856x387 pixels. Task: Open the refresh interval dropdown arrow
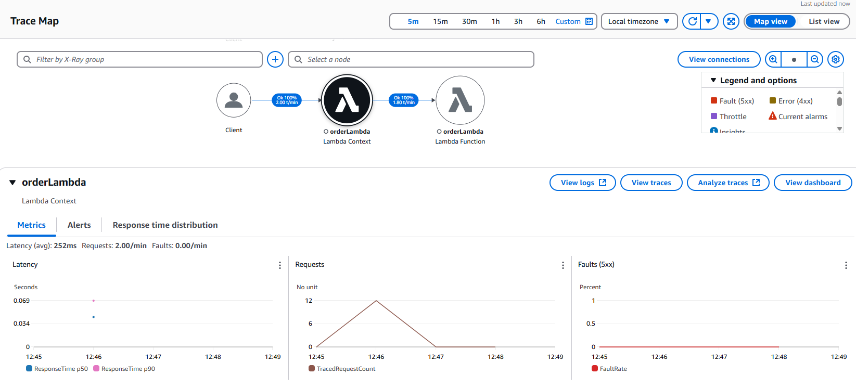click(x=709, y=21)
